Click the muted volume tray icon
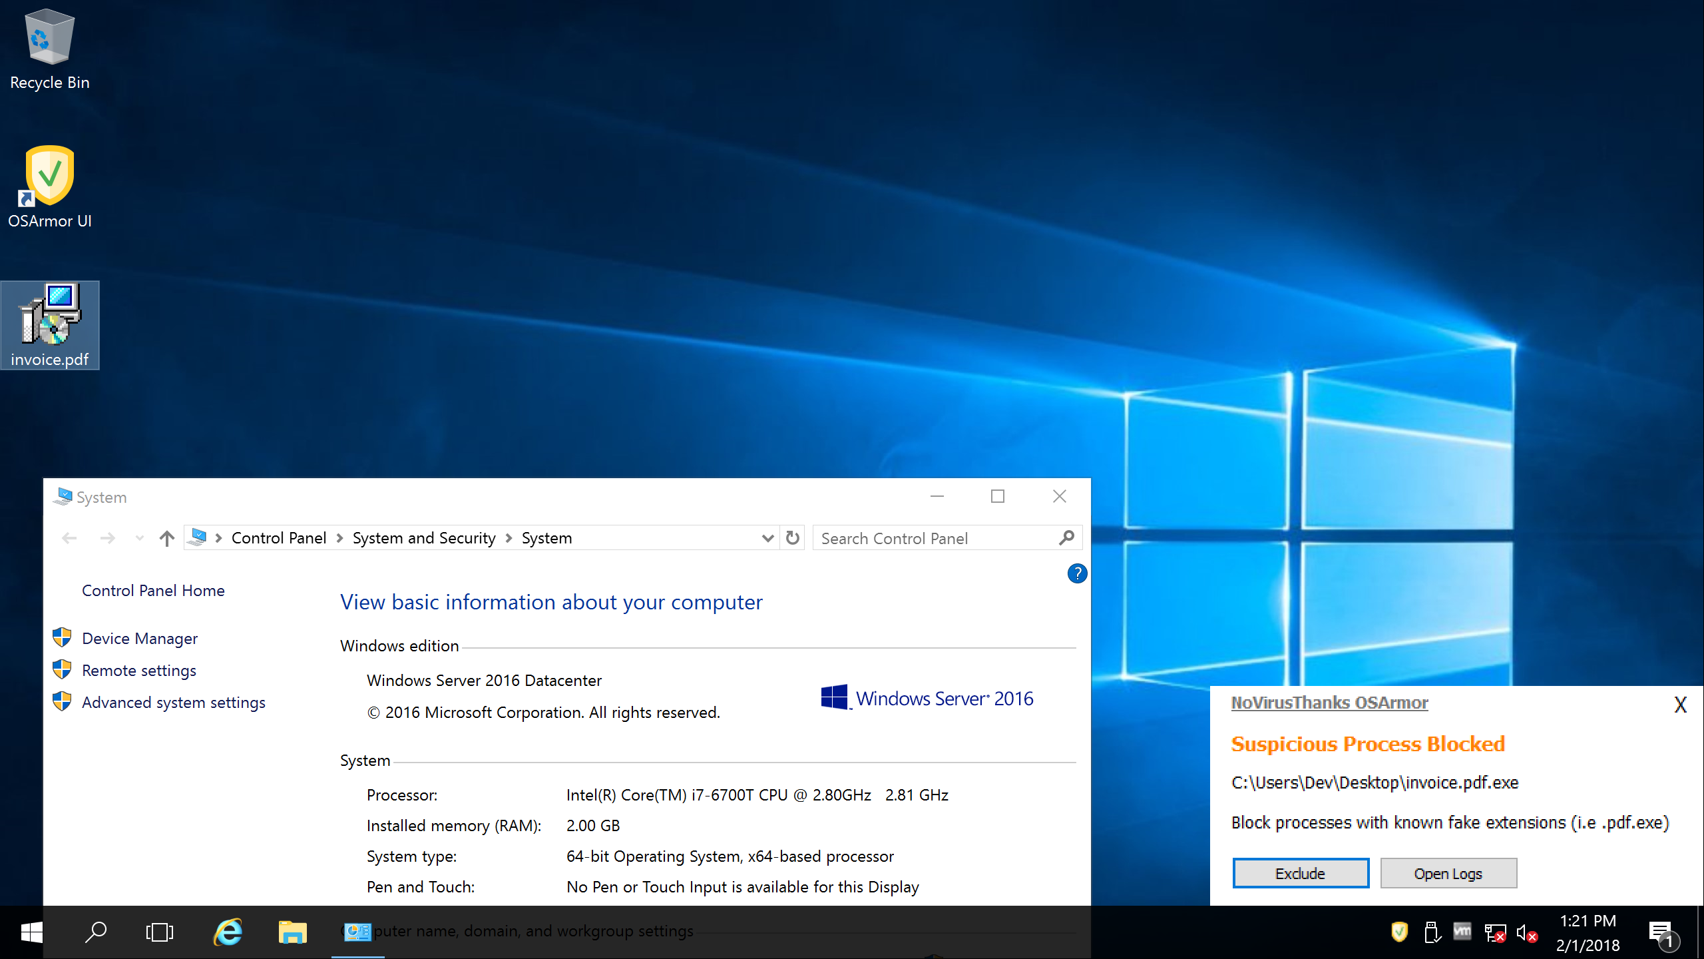The height and width of the screenshot is (959, 1704). 1526,932
